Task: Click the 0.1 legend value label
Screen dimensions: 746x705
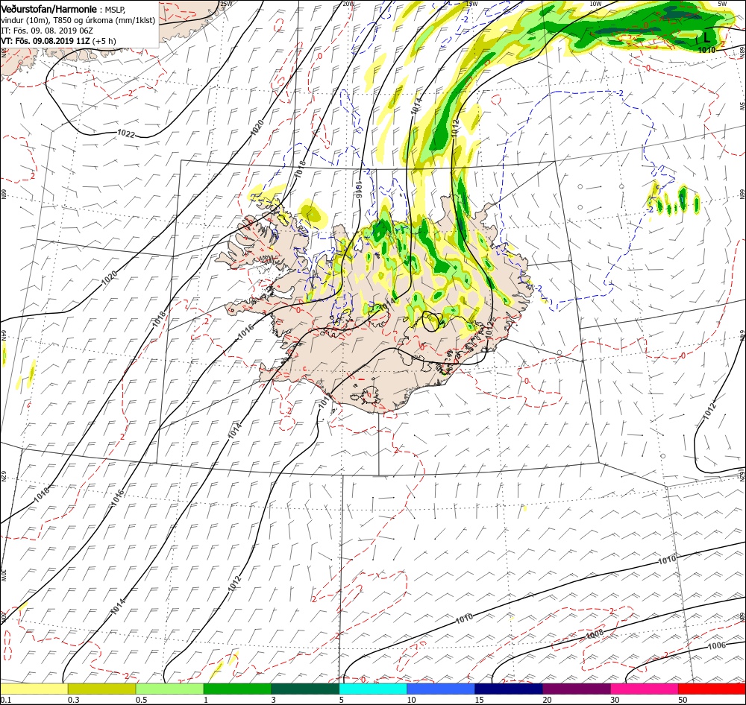Action: point(6,700)
